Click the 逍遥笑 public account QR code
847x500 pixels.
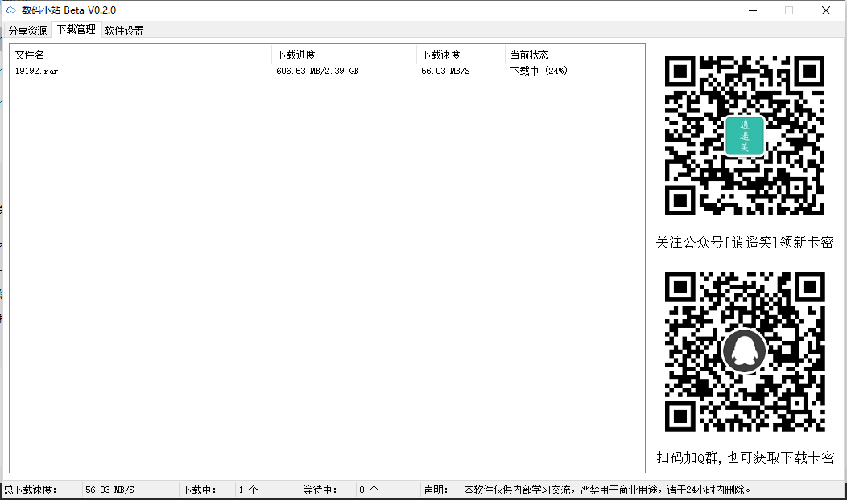(745, 135)
